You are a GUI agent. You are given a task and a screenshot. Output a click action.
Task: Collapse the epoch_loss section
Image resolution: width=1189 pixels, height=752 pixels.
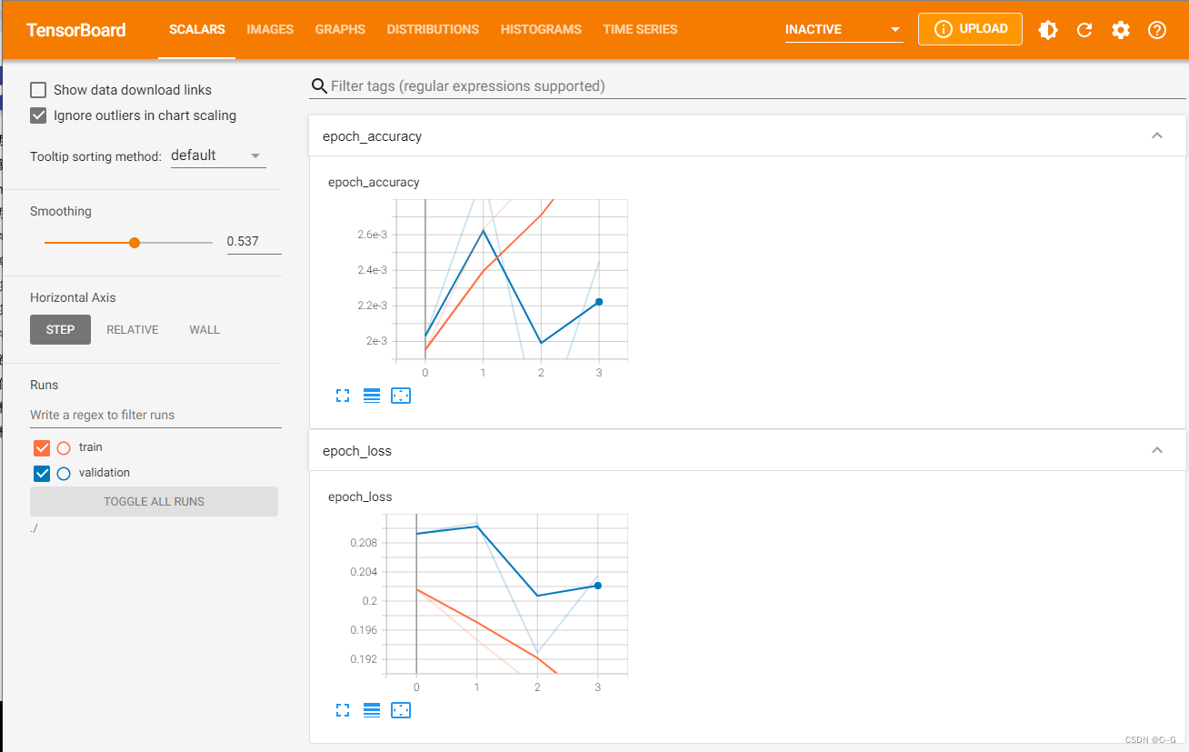[x=1157, y=450]
